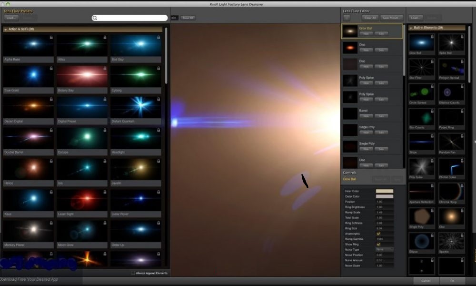This screenshot has height=286, width=476.
Task: Click the lock icon on Monkey Planet preset
Action: click(51, 223)
